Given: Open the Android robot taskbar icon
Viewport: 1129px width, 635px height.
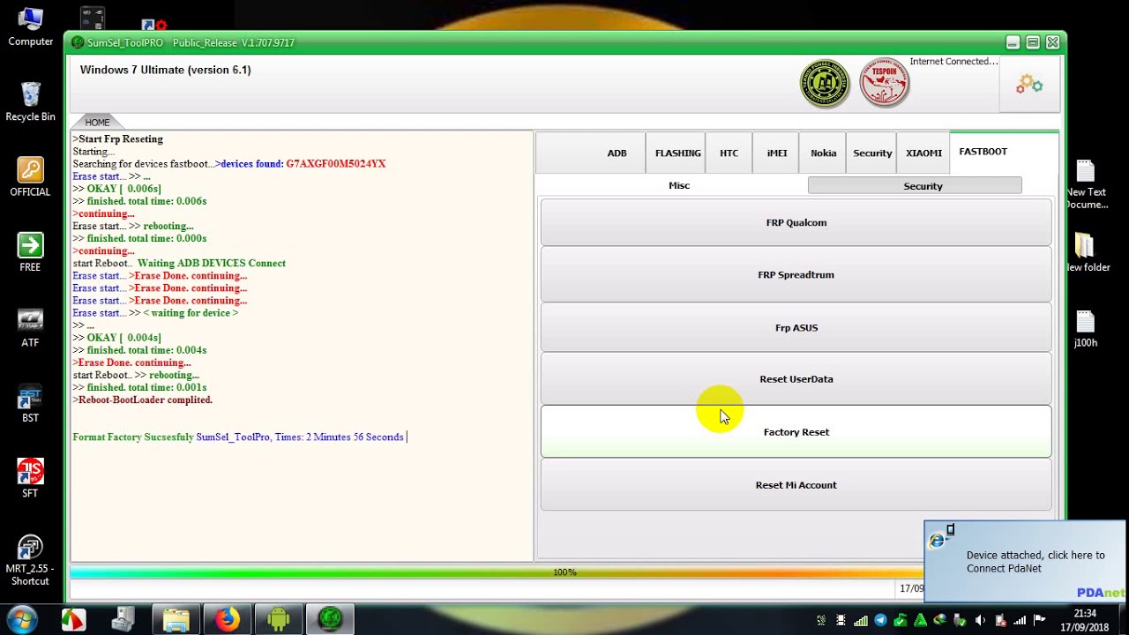Looking at the screenshot, I should coord(279,620).
